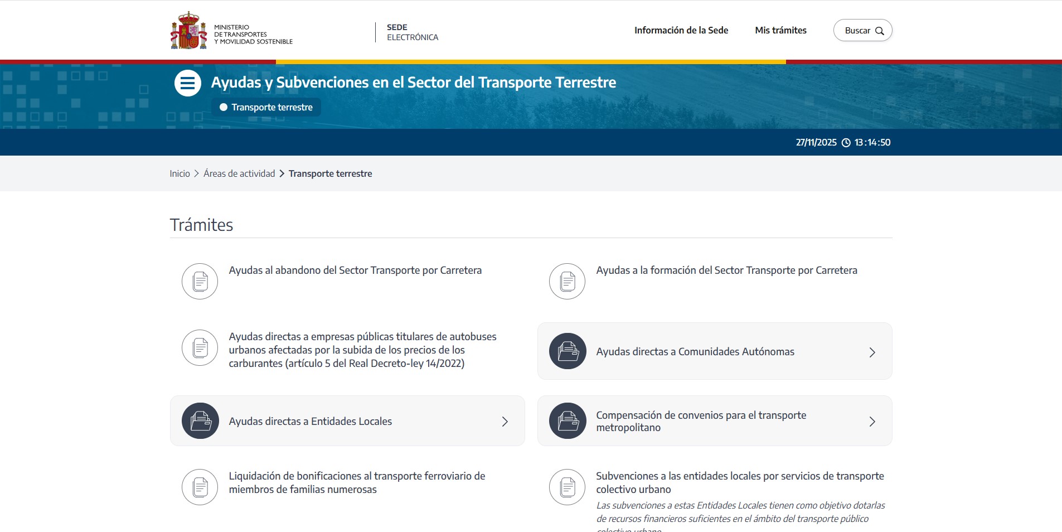Go to Mis trámites
This screenshot has width=1062, height=532.
click(x=780, y=30)
